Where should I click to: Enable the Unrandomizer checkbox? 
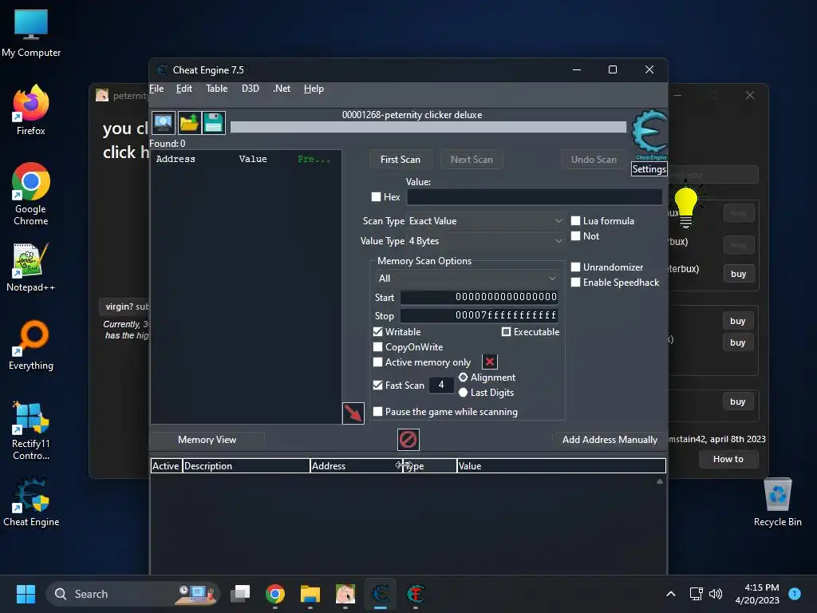[x=576, y=267]
